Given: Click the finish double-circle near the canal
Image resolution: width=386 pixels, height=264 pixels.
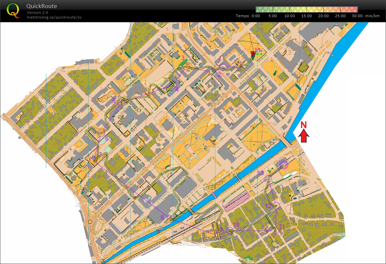Looking at the screenshot, I should pyautogui.click(x=284, y=164).
